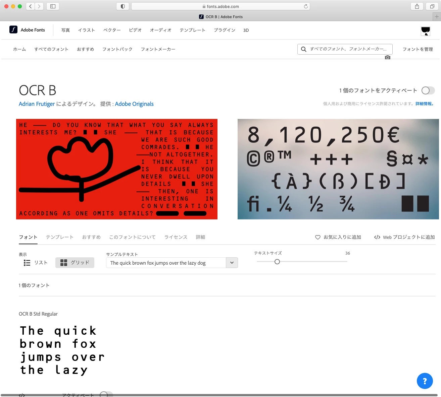Select the sample text combo box
441x397 pixels.
(x=172, y=263)
